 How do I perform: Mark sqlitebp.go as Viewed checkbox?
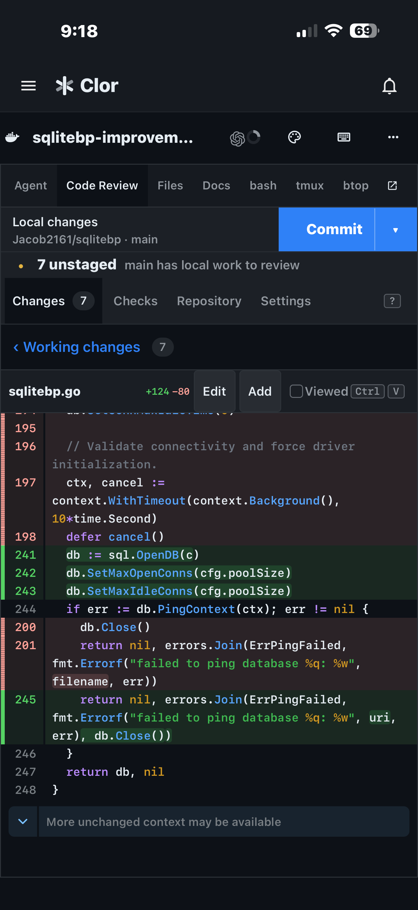296,391
